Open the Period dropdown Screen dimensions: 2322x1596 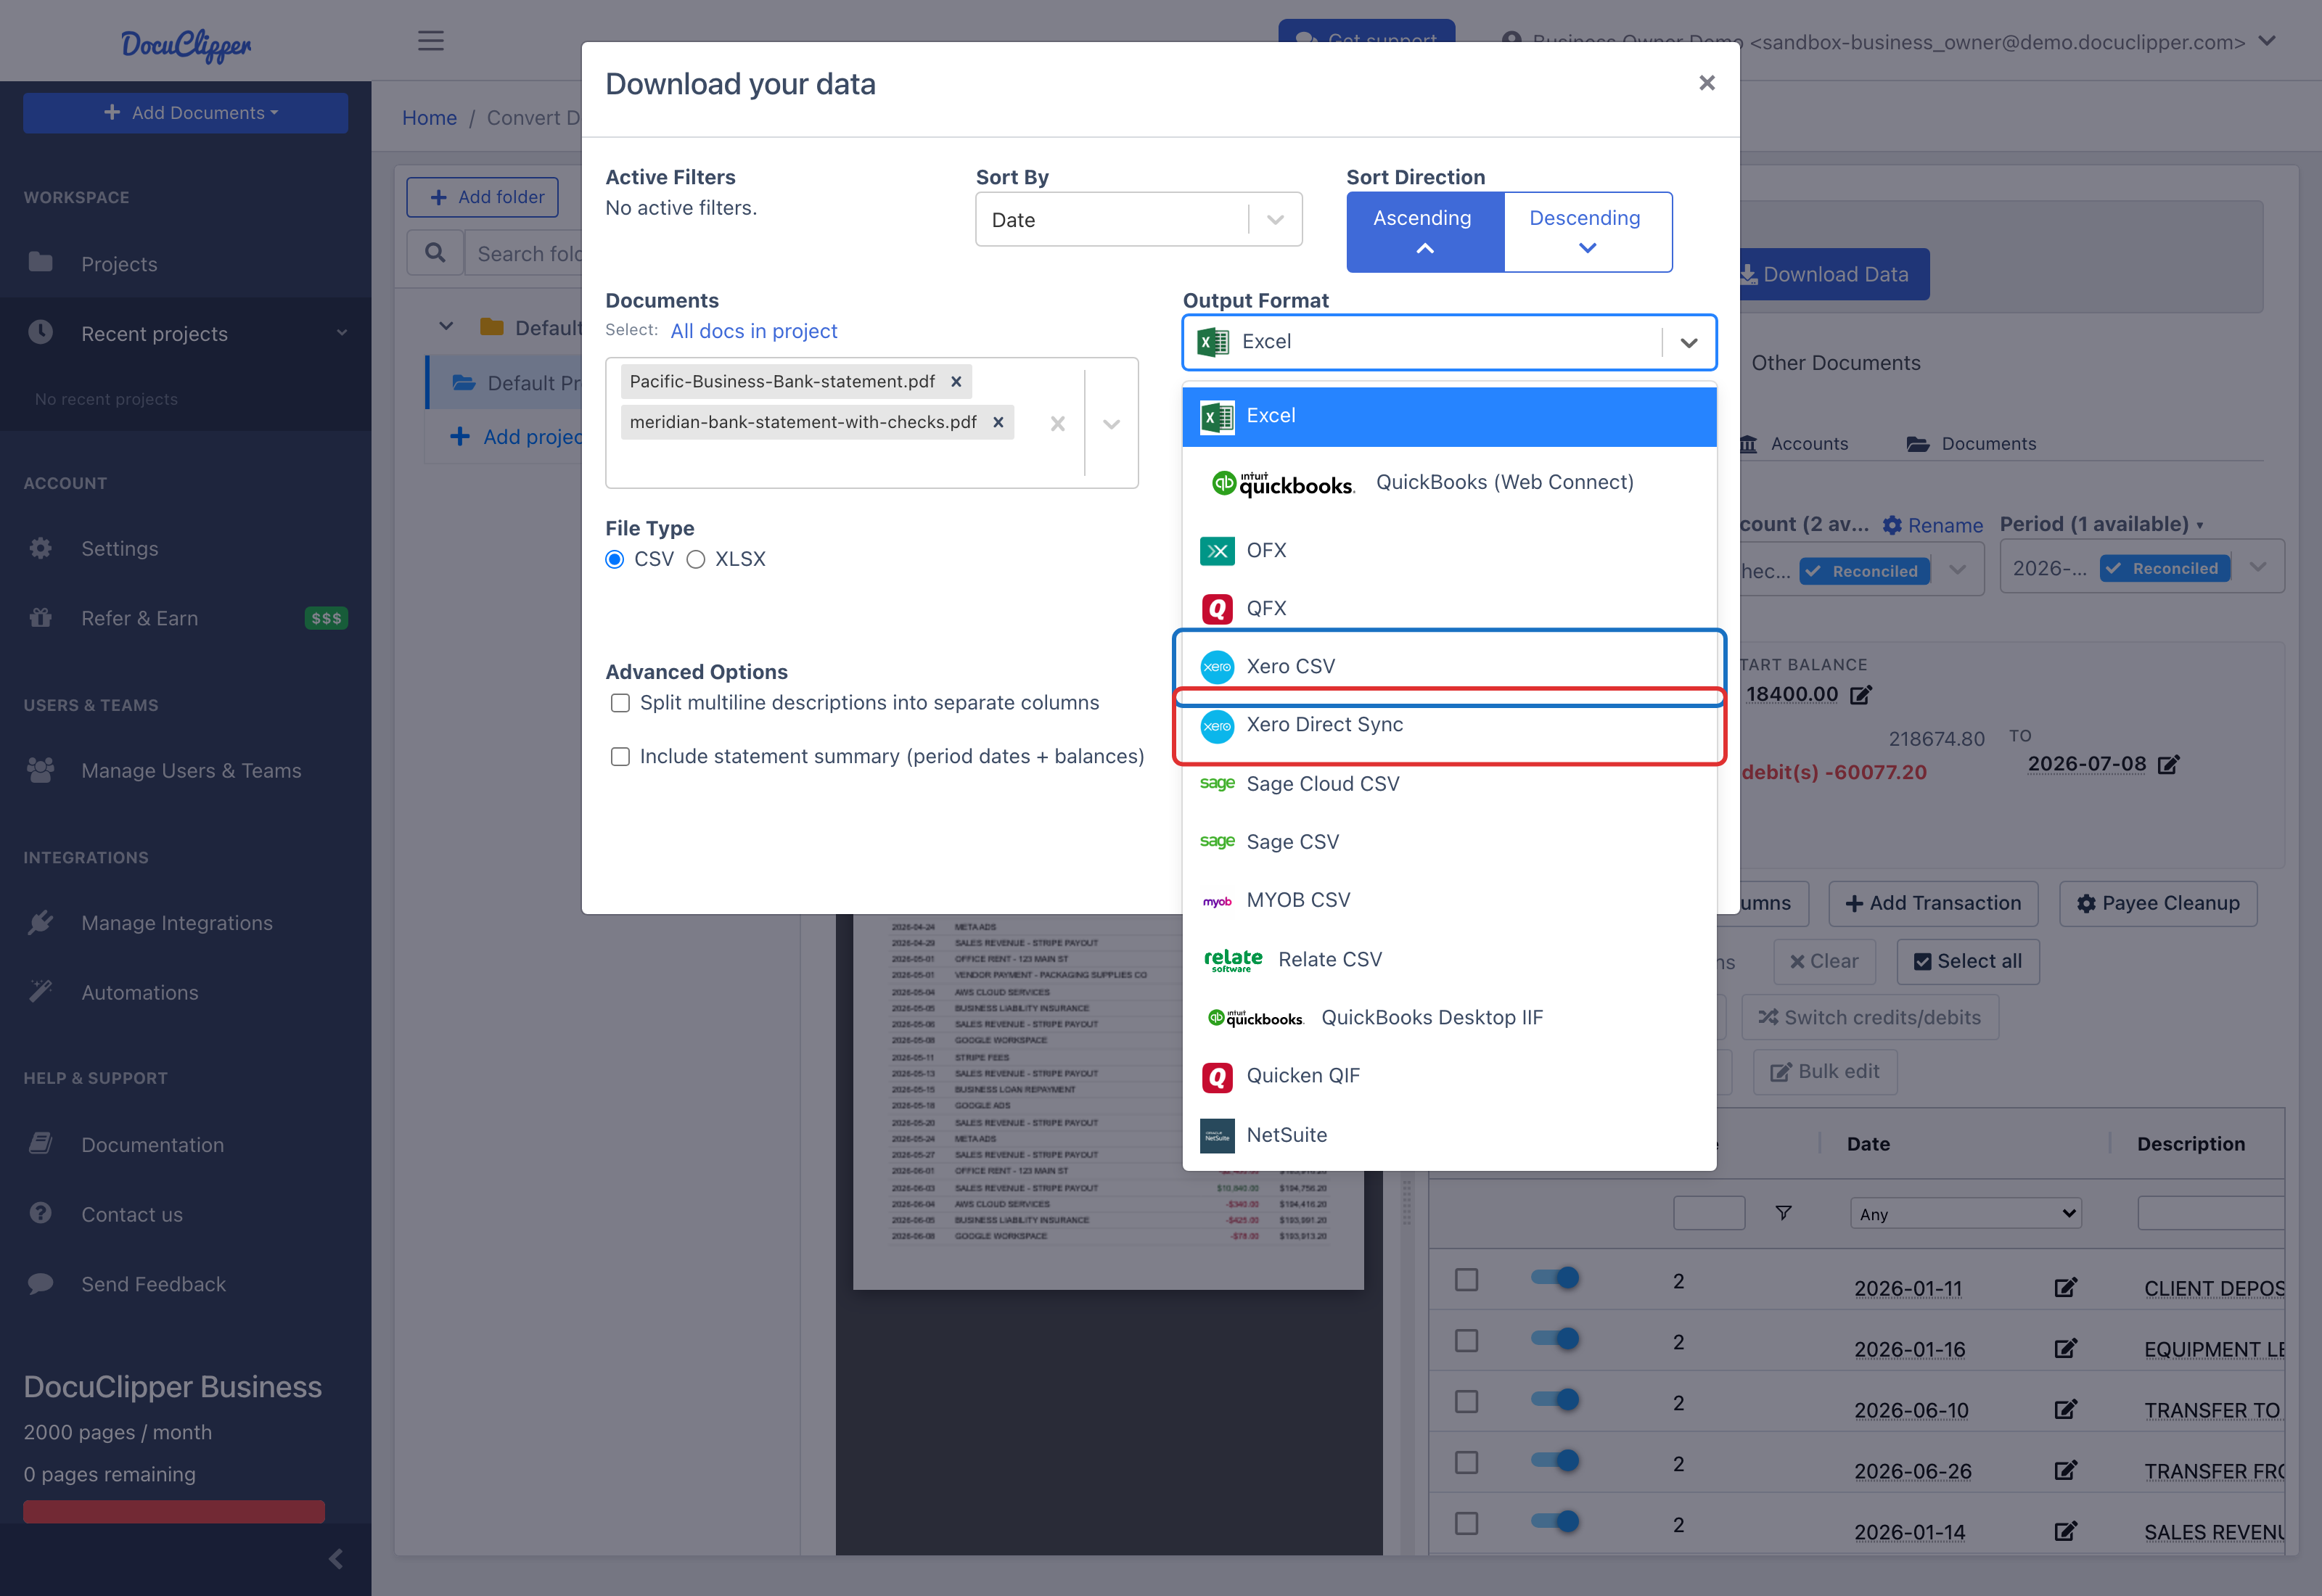[x=2141, y=568]
